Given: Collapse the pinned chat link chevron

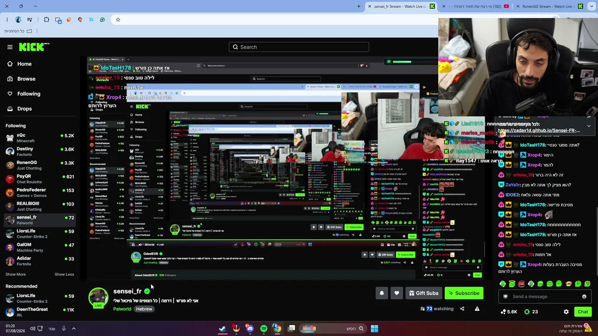Looking at the screenshot, I should [x=589, y=126].
